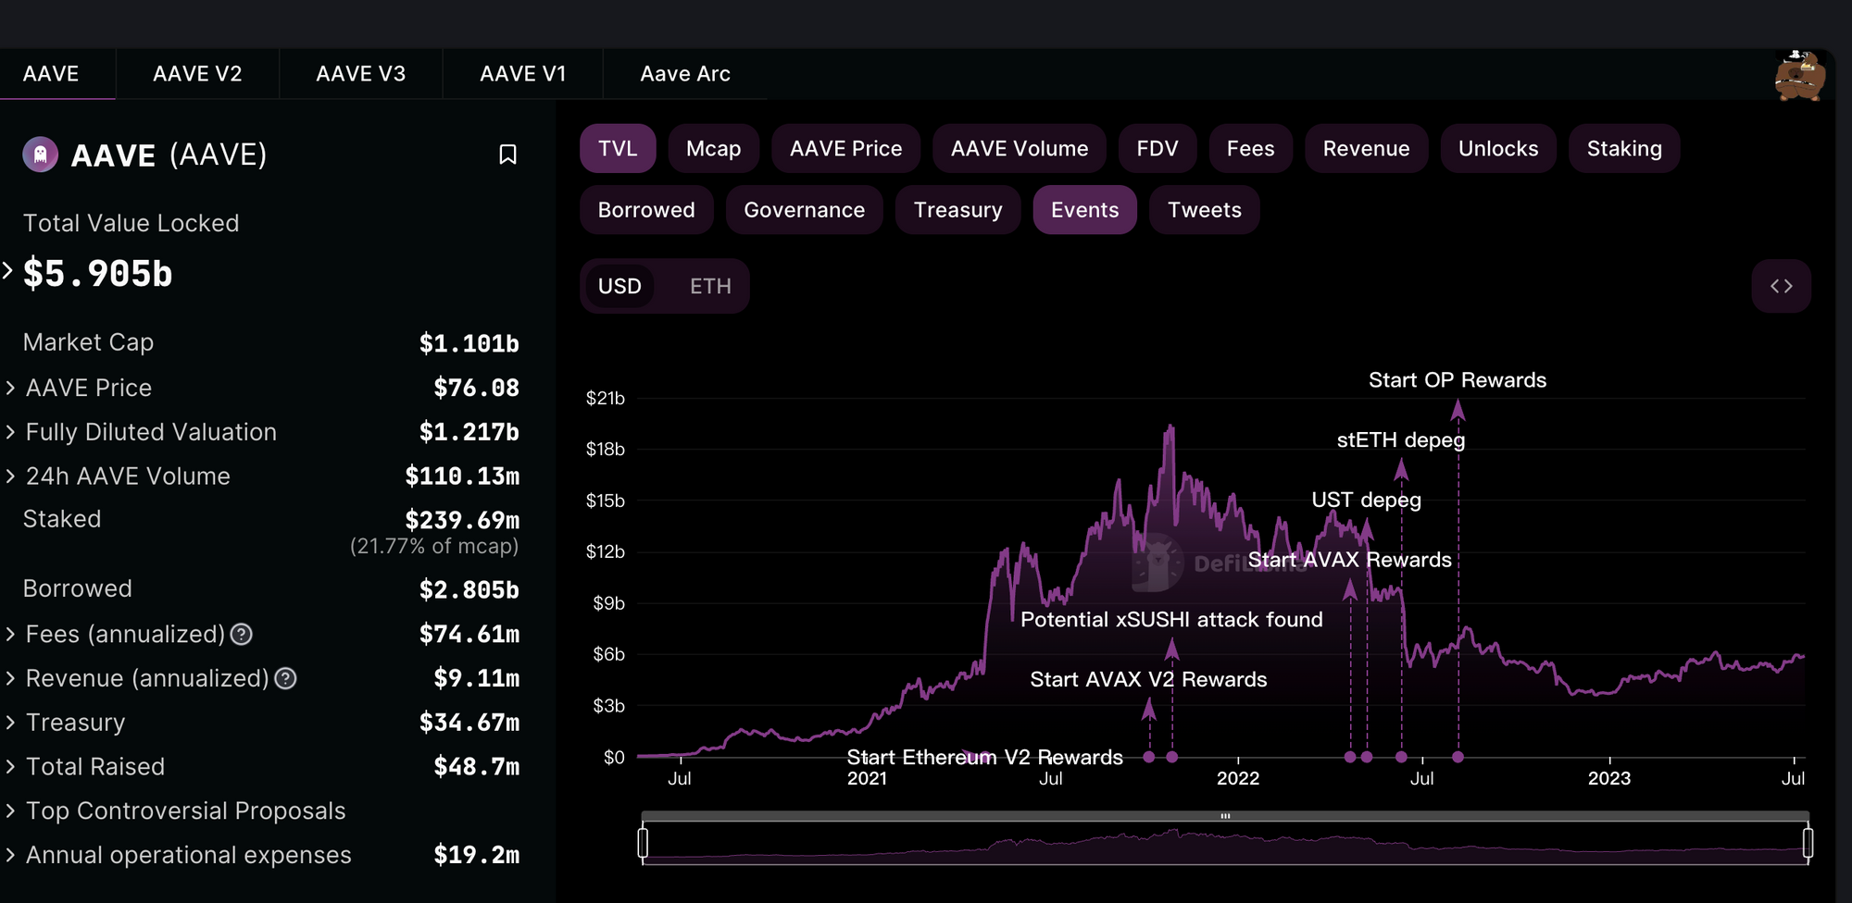Expand the Treasury row
Viewport: 1852px width, 903px height.
click(10, 723)
